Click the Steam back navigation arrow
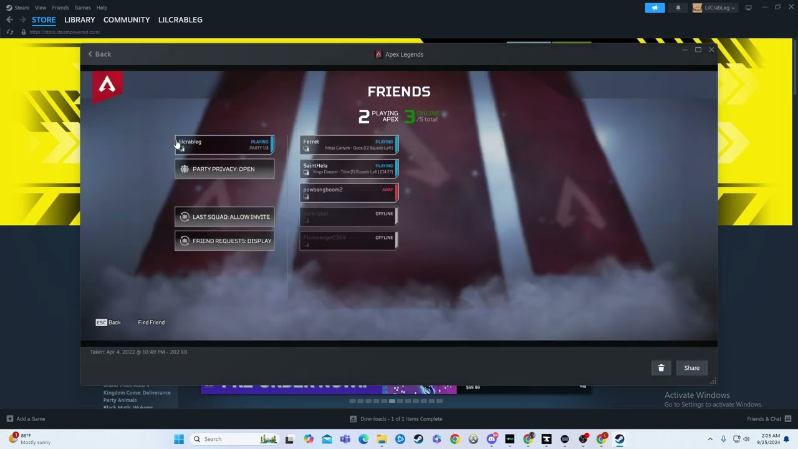798x449 pixels. click(9, 20)
